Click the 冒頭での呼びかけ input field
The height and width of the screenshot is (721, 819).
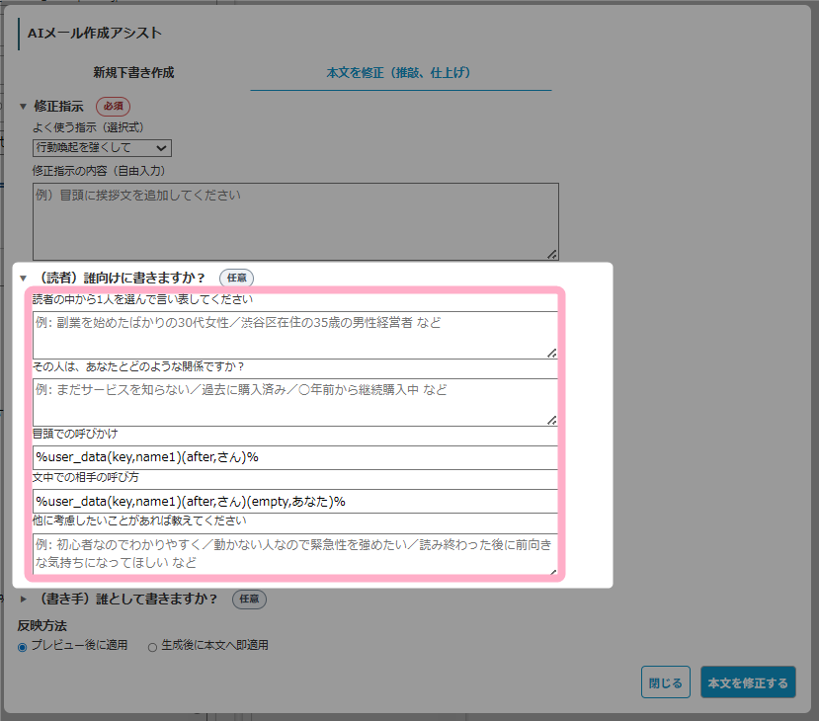point(294,457)
